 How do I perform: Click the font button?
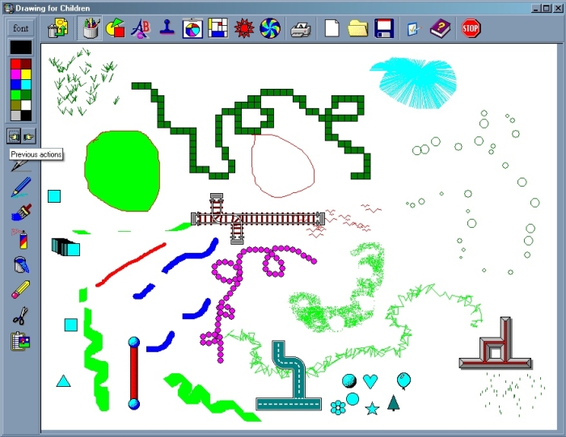click(x=20, y=28)
